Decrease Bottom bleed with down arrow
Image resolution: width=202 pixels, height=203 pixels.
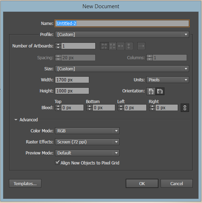click(x=90, y=109)
